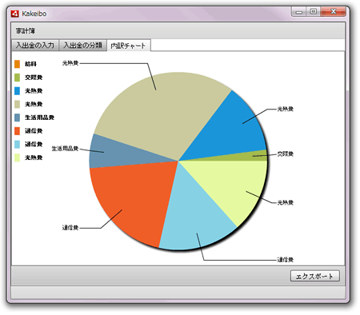Click the steel blue 生活用品費 legend swatch
Viewport: 360px width, 315px height.
(x=18, y=118)
